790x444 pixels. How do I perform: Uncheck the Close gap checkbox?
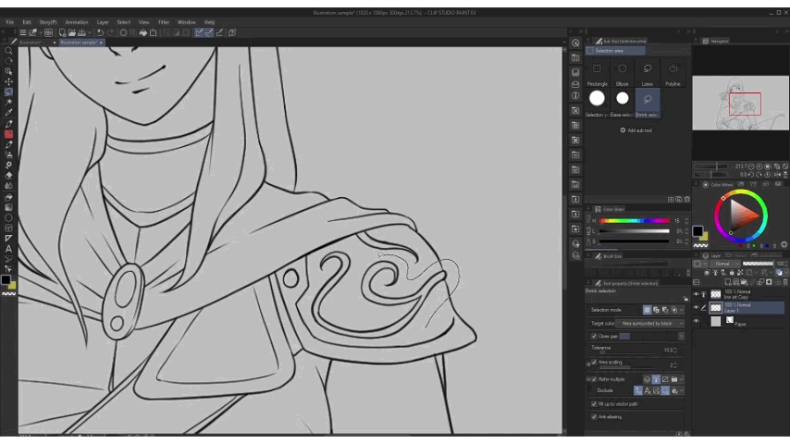[594, 337]
